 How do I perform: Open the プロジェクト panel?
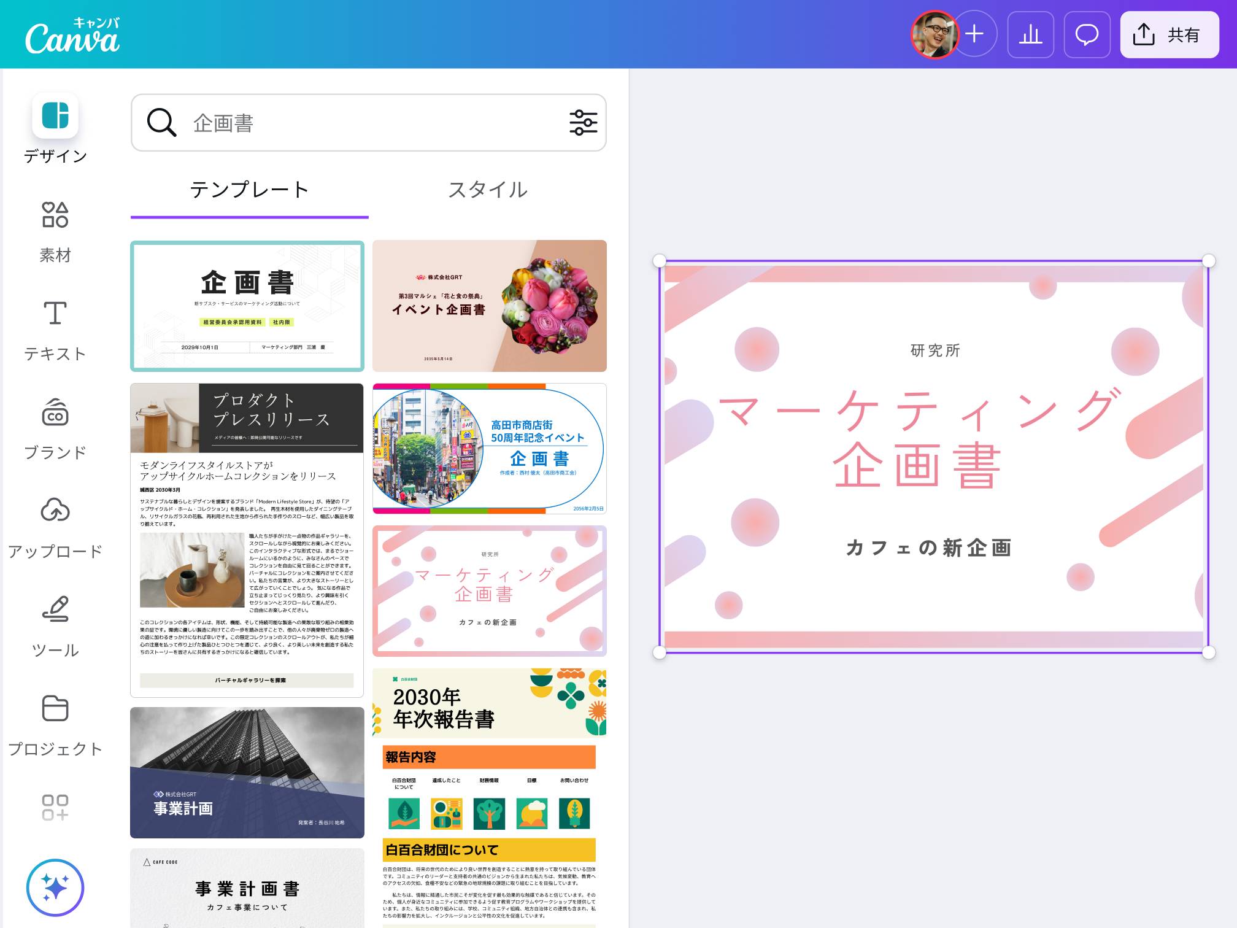tap(56, 724)
